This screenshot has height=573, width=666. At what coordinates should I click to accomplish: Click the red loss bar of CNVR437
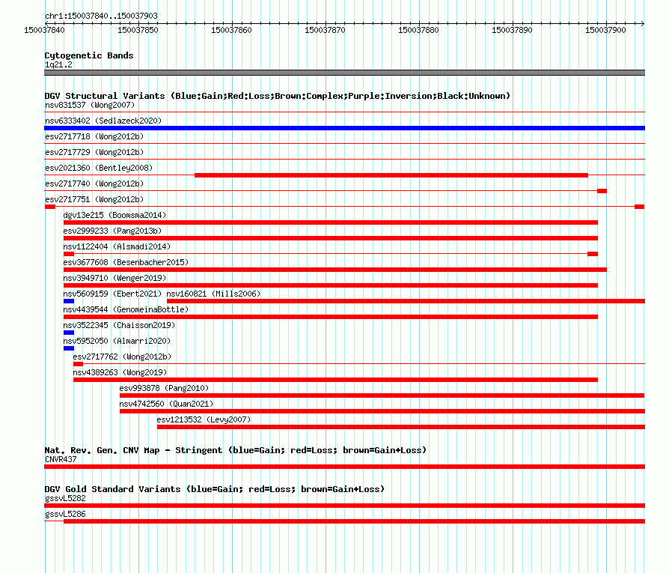(344, 467)
